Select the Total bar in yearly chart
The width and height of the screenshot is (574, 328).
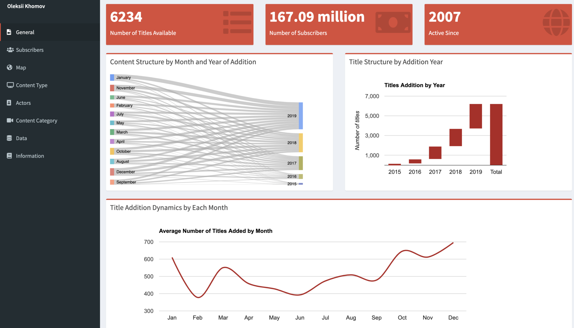point(496,133)
